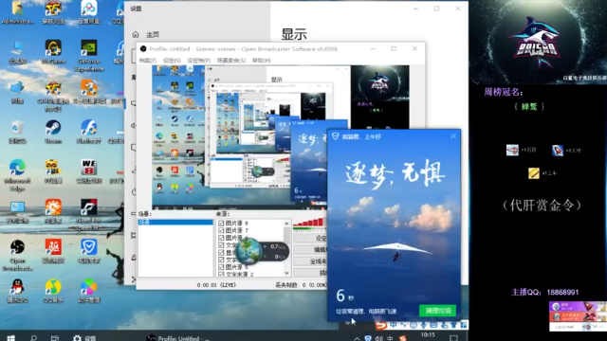Open the Control Panel desktop icon
Image resolution: width=607 pixels, height=341 pixels.
coord(17,211)
